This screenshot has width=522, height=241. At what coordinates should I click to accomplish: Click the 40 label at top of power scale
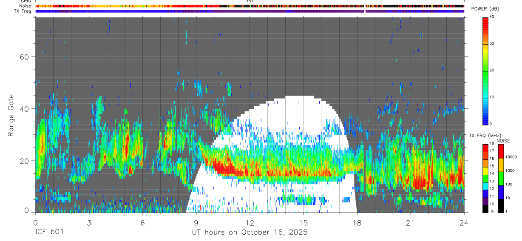pyautogui.click(x=492, y=17)
